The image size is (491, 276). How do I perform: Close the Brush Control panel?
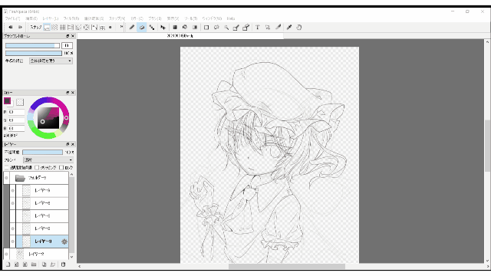click(x=73, y=36)
